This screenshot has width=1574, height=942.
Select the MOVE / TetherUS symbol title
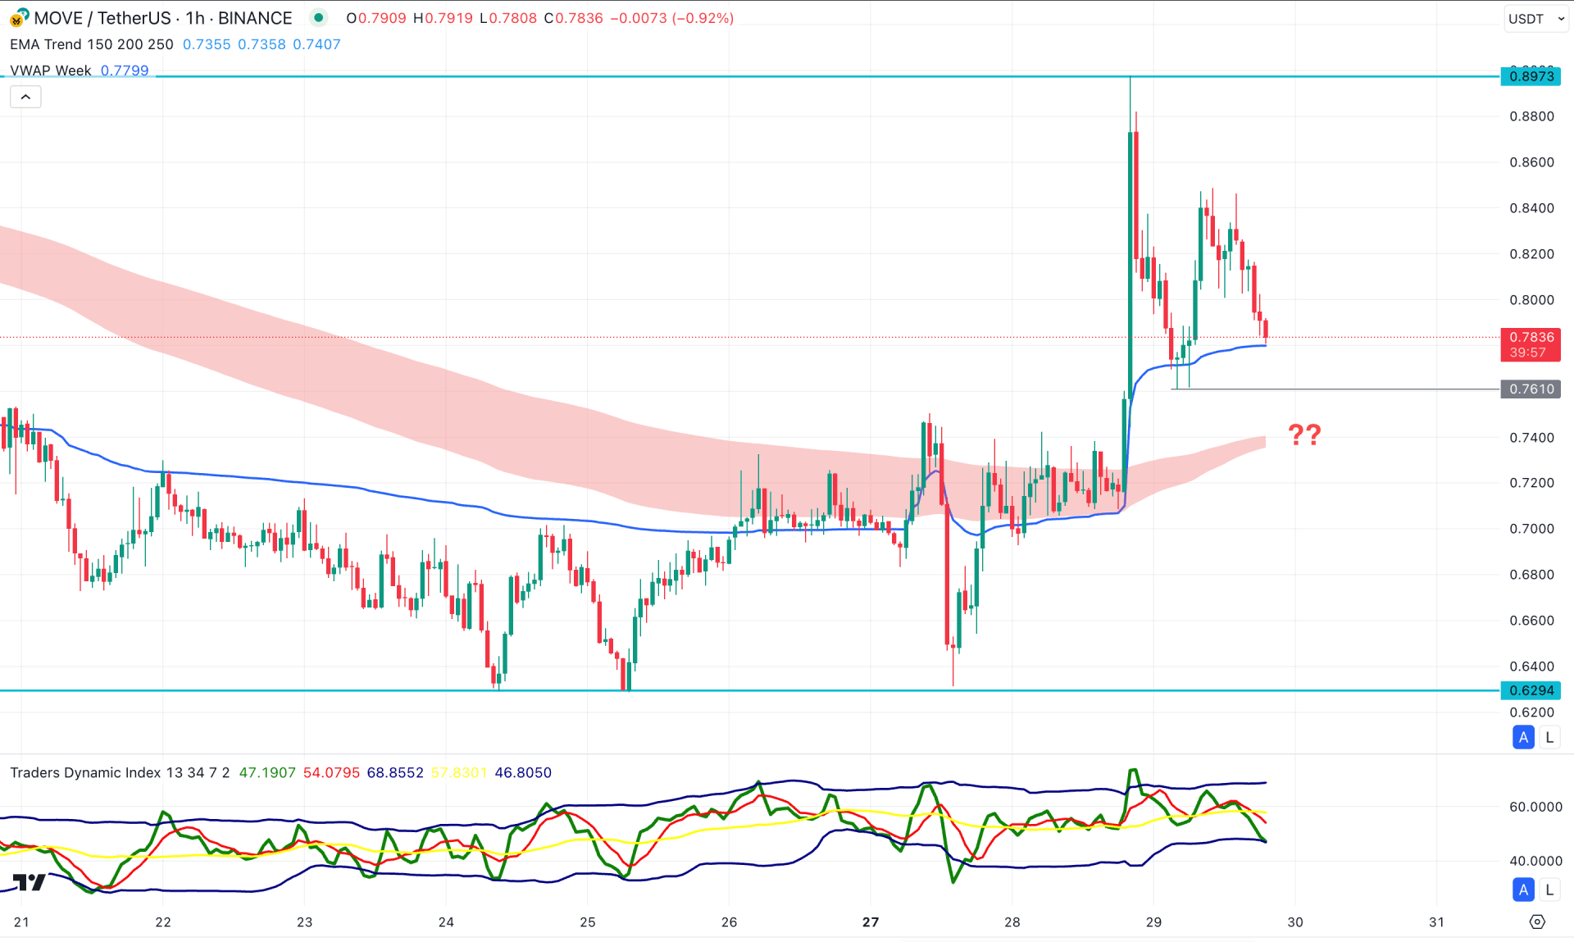click(x=102, y=18)
